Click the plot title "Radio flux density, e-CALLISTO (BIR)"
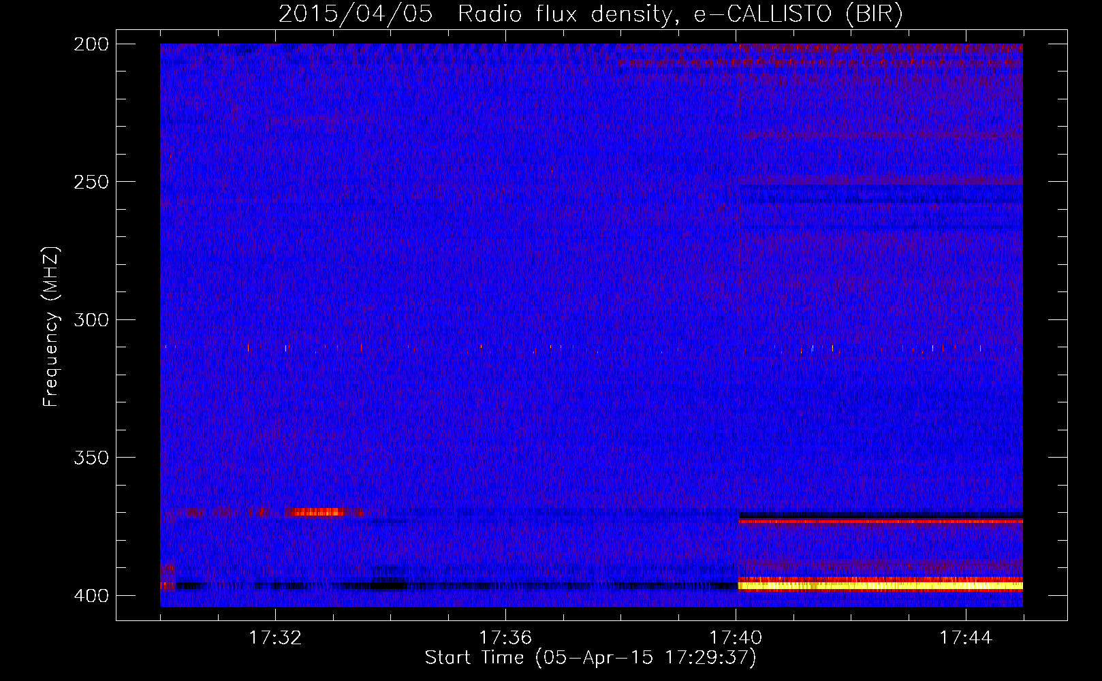This screenshot has height=681, width=1102. (680, 14)
